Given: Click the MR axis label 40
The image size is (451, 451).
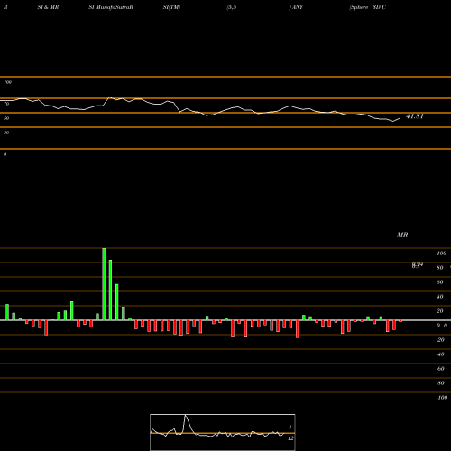Looking at the screenshot, I should (x=439, y=297).
